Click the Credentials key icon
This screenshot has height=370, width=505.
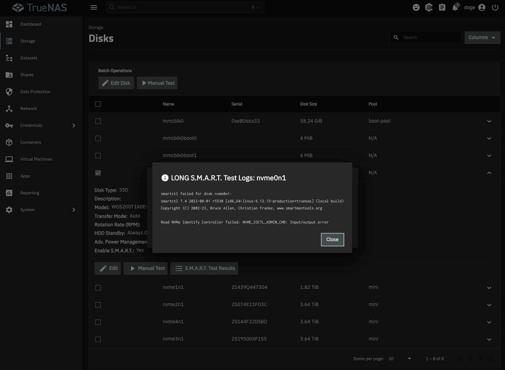coord(9,125)
